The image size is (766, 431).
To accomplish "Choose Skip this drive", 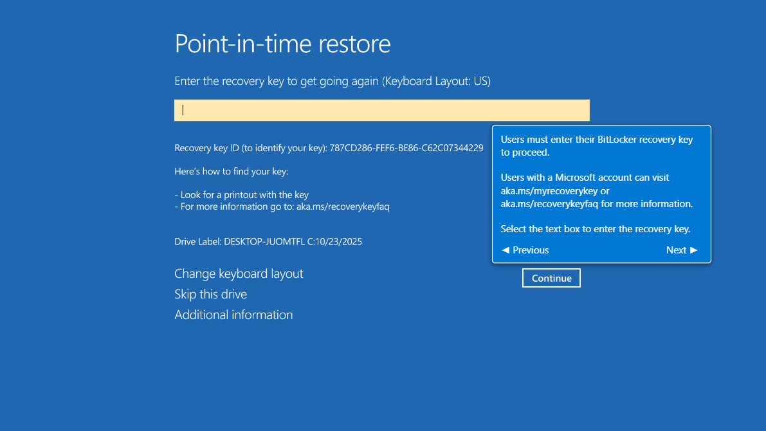I will 210,294.
